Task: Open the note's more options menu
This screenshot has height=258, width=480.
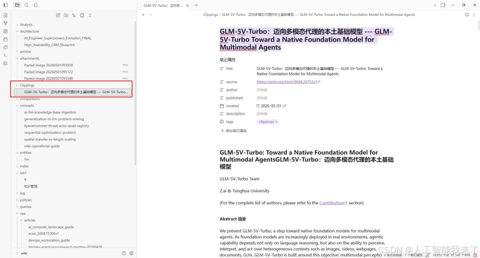Action: (474, 15)
